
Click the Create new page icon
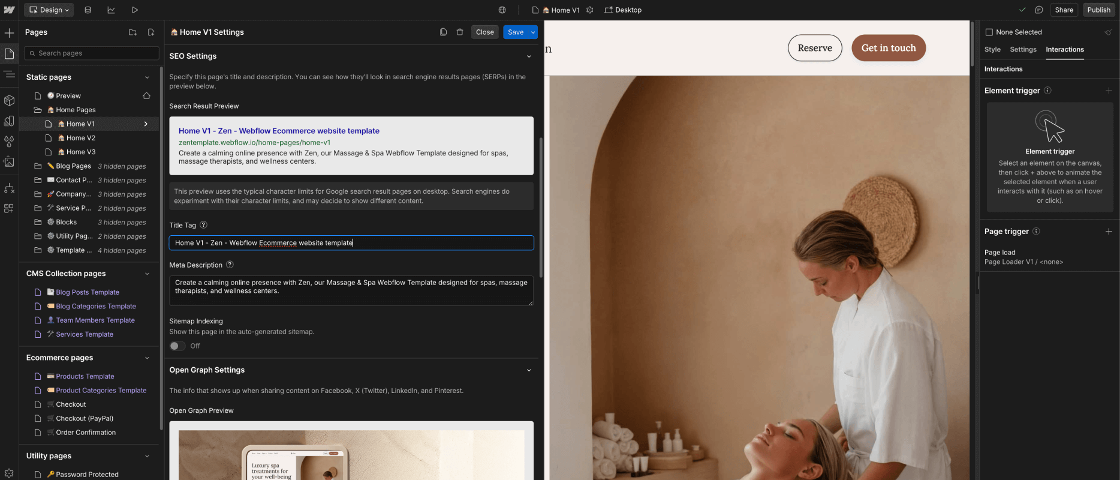(151, 32)
